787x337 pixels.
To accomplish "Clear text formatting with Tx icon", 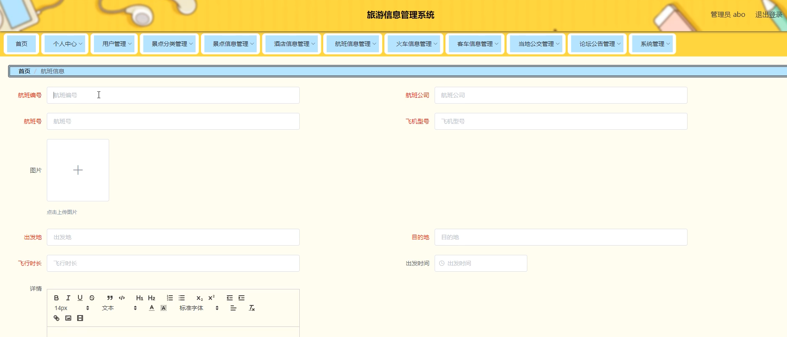I will click(x=252, y=308).
